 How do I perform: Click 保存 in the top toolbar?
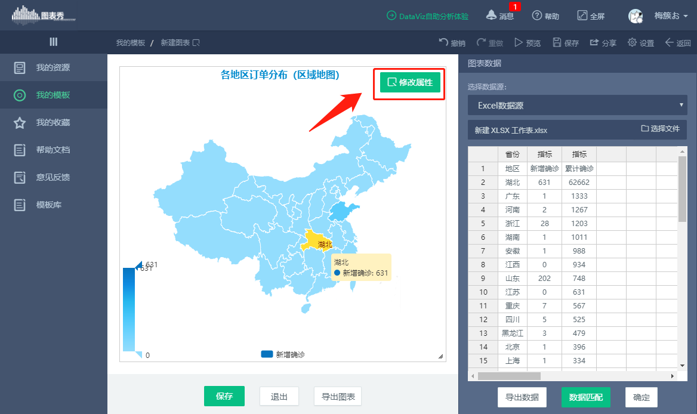point(566,42)
